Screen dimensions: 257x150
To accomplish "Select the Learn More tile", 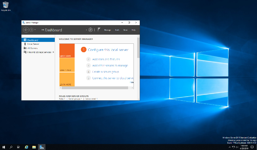I will coord(67,79).
